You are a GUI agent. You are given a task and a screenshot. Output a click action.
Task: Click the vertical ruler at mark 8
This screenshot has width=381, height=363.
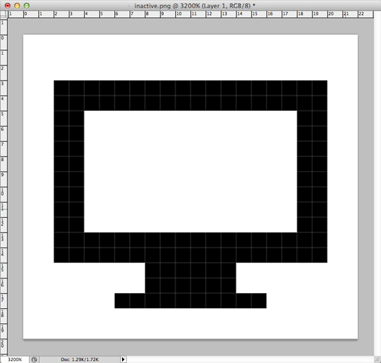click(3, 160)
